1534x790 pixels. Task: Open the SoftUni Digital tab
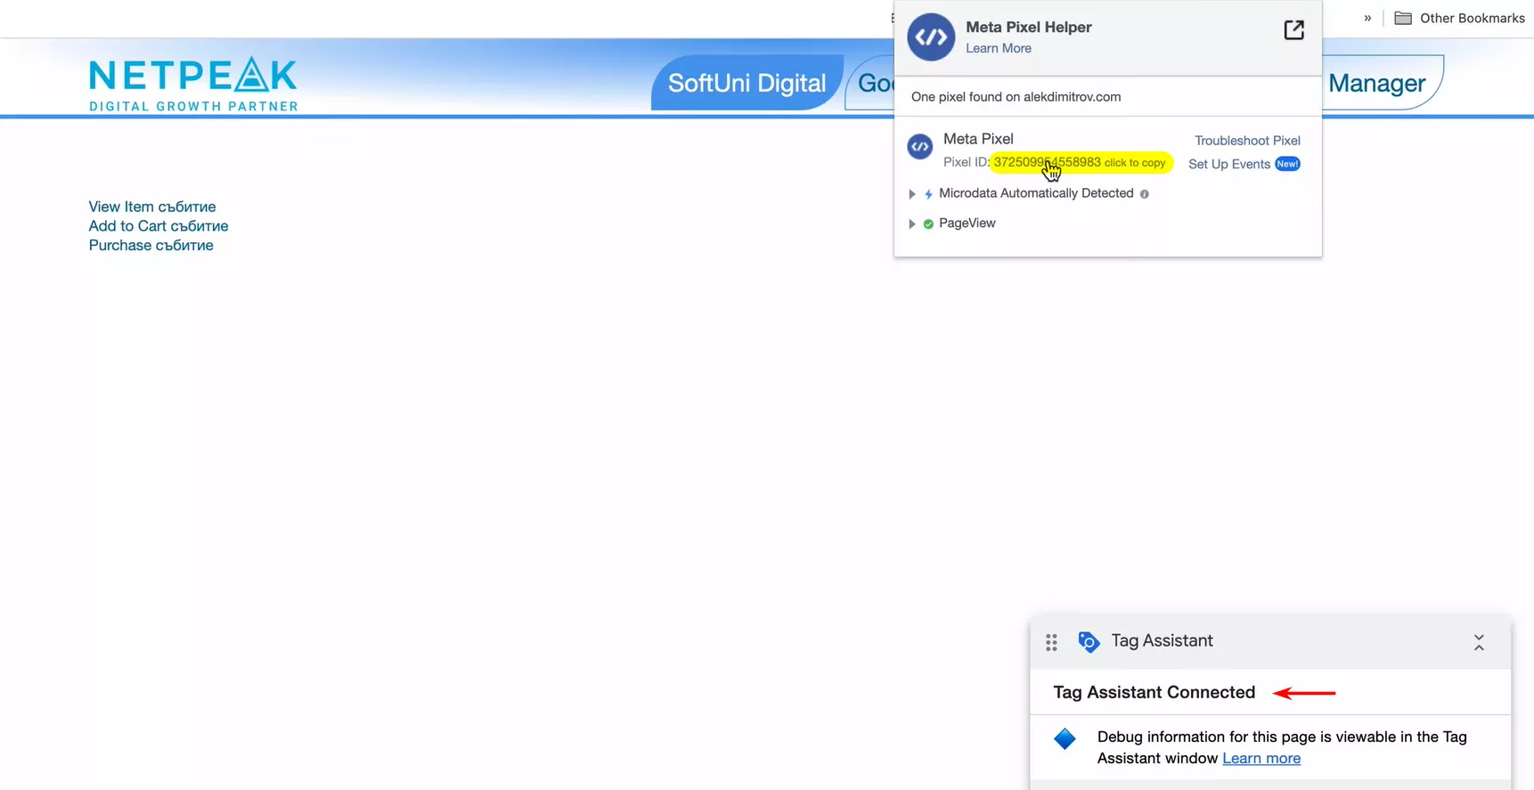747,83
